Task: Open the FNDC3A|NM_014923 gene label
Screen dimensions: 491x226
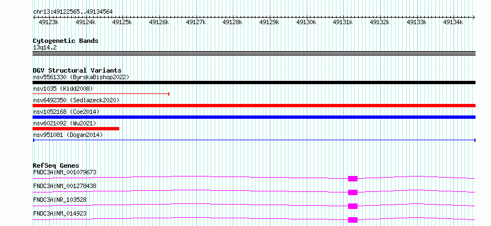Action: coord(60,213)
